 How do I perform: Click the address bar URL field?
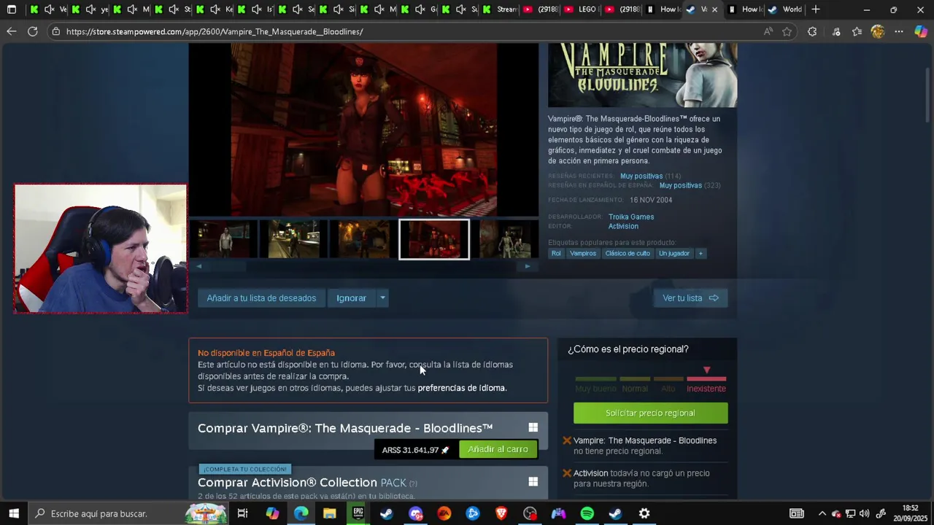pos(409,31)
